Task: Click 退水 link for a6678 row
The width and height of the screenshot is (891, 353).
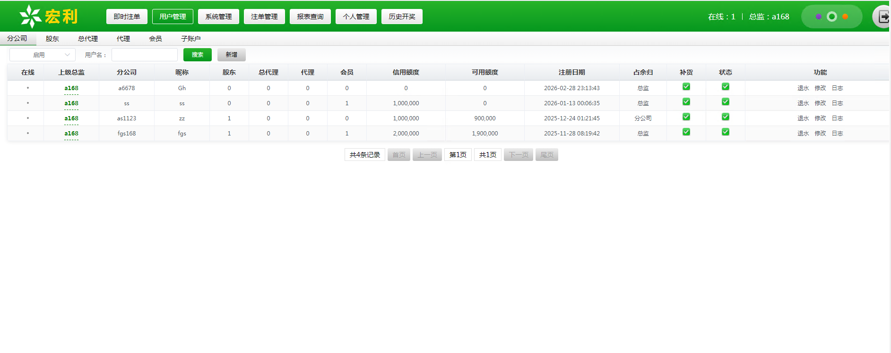Action: pyautogui.click(x=803, y=88)
